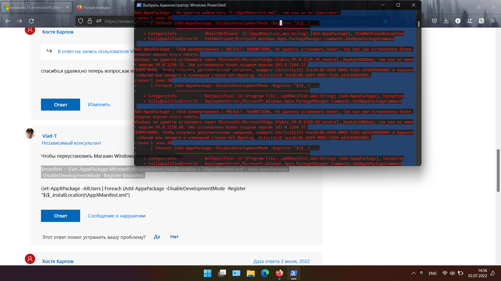Switch to Firefox taskbar icon
501x281 pixels.
(x=279, y=273)
